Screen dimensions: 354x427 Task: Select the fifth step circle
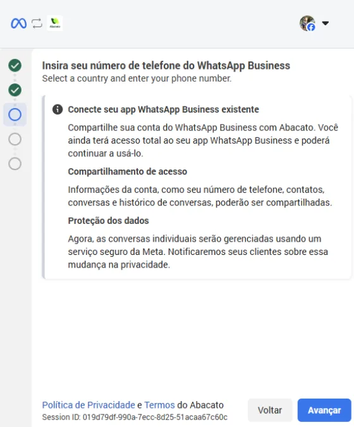(15, 164)
